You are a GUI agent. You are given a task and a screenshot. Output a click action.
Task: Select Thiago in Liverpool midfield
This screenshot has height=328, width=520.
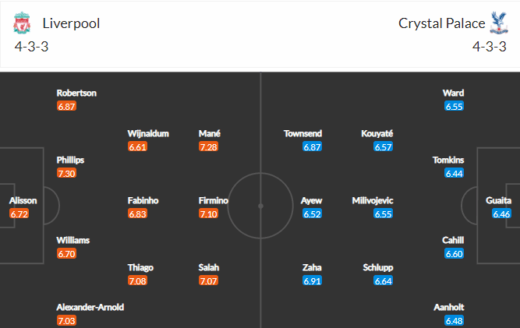pyautogui.click(x=140, y=268)
